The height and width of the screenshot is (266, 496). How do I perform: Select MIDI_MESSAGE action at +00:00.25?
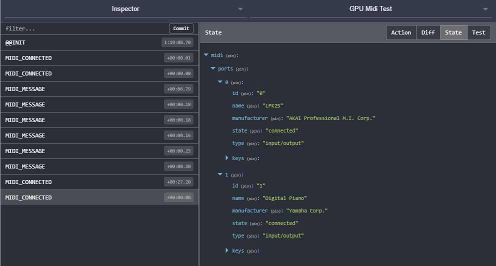99,151
